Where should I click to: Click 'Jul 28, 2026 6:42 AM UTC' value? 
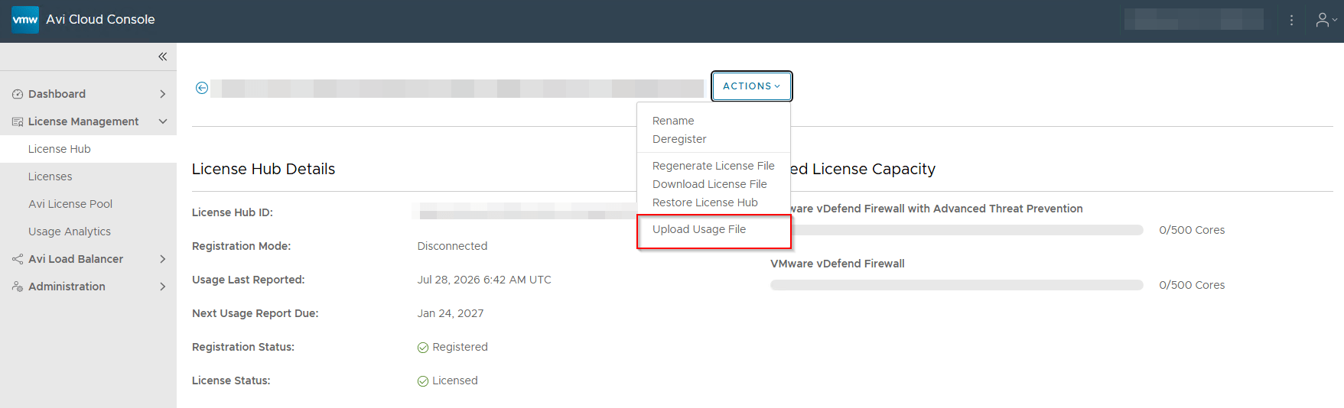point(484,280)
